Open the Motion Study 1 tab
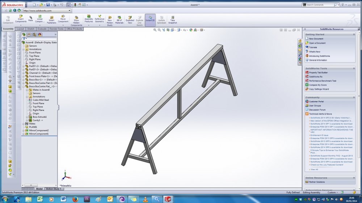The width and height of the screenshot is (362, 203). tap(53, 189)
